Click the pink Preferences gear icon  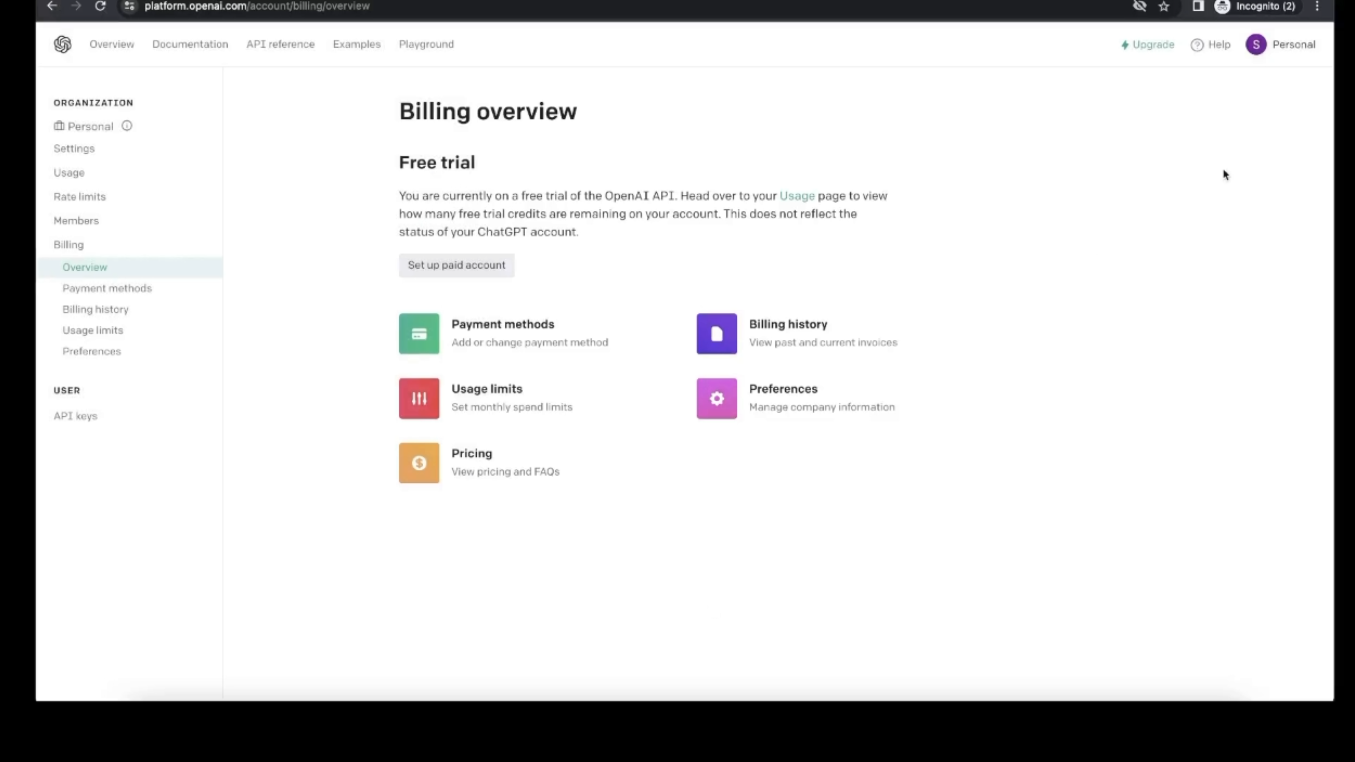pos(717,398)
